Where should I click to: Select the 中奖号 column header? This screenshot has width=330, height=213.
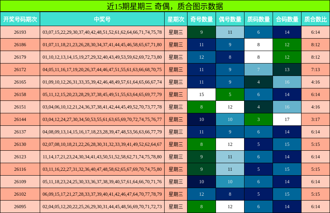[x=102, y=19]
